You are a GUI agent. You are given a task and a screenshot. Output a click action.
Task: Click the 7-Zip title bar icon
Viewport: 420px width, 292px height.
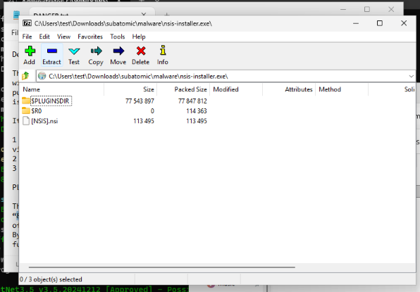[27, 23]
